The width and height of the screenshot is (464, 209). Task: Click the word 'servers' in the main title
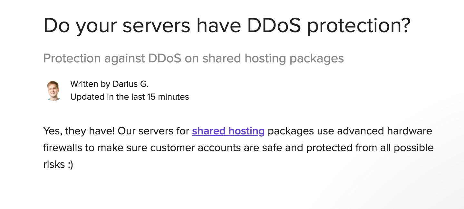tap(156, 26)
